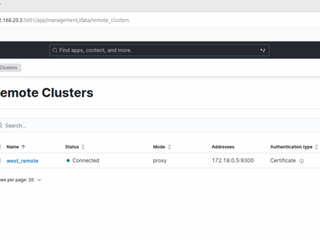Viewport: 320px width, 240px height.
Task: Click the chevron beside rows per page 20
Action: pyautogui.click(x=39, y=180)
